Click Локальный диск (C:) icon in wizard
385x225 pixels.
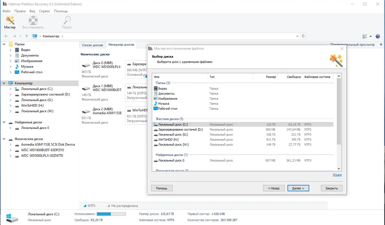(x=156, y=124)
